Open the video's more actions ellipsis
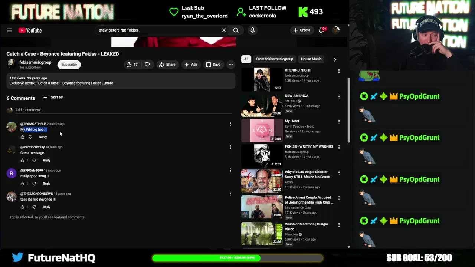 pyautogui.click(x=231, y=65)
